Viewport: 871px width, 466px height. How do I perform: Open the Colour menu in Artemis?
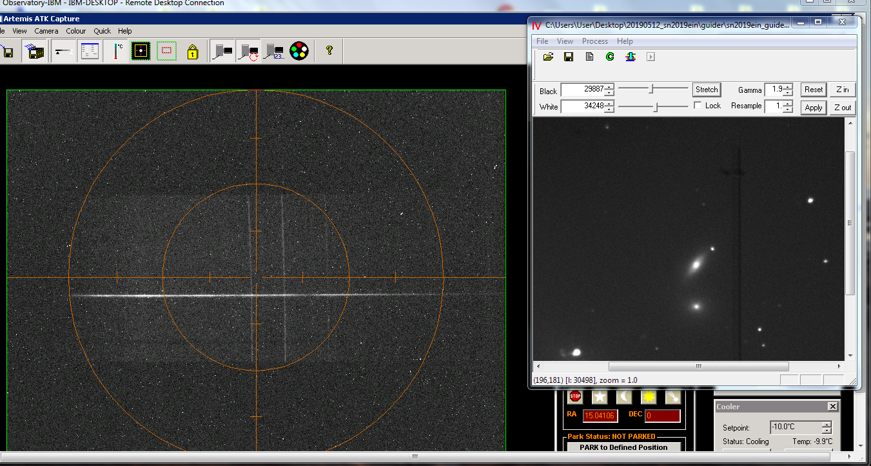point(75,31)
